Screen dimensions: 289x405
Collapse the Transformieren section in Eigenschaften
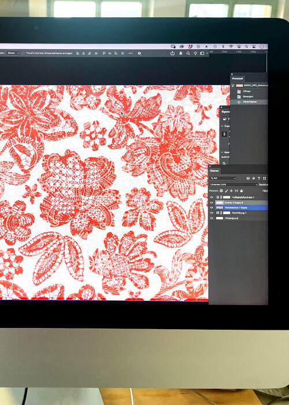pyautogui.click(x=223, y=126)
